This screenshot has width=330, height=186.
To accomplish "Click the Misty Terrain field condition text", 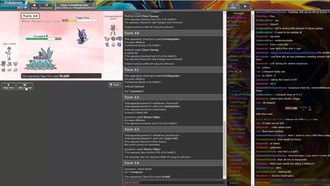I will click(x=41, y=21).
